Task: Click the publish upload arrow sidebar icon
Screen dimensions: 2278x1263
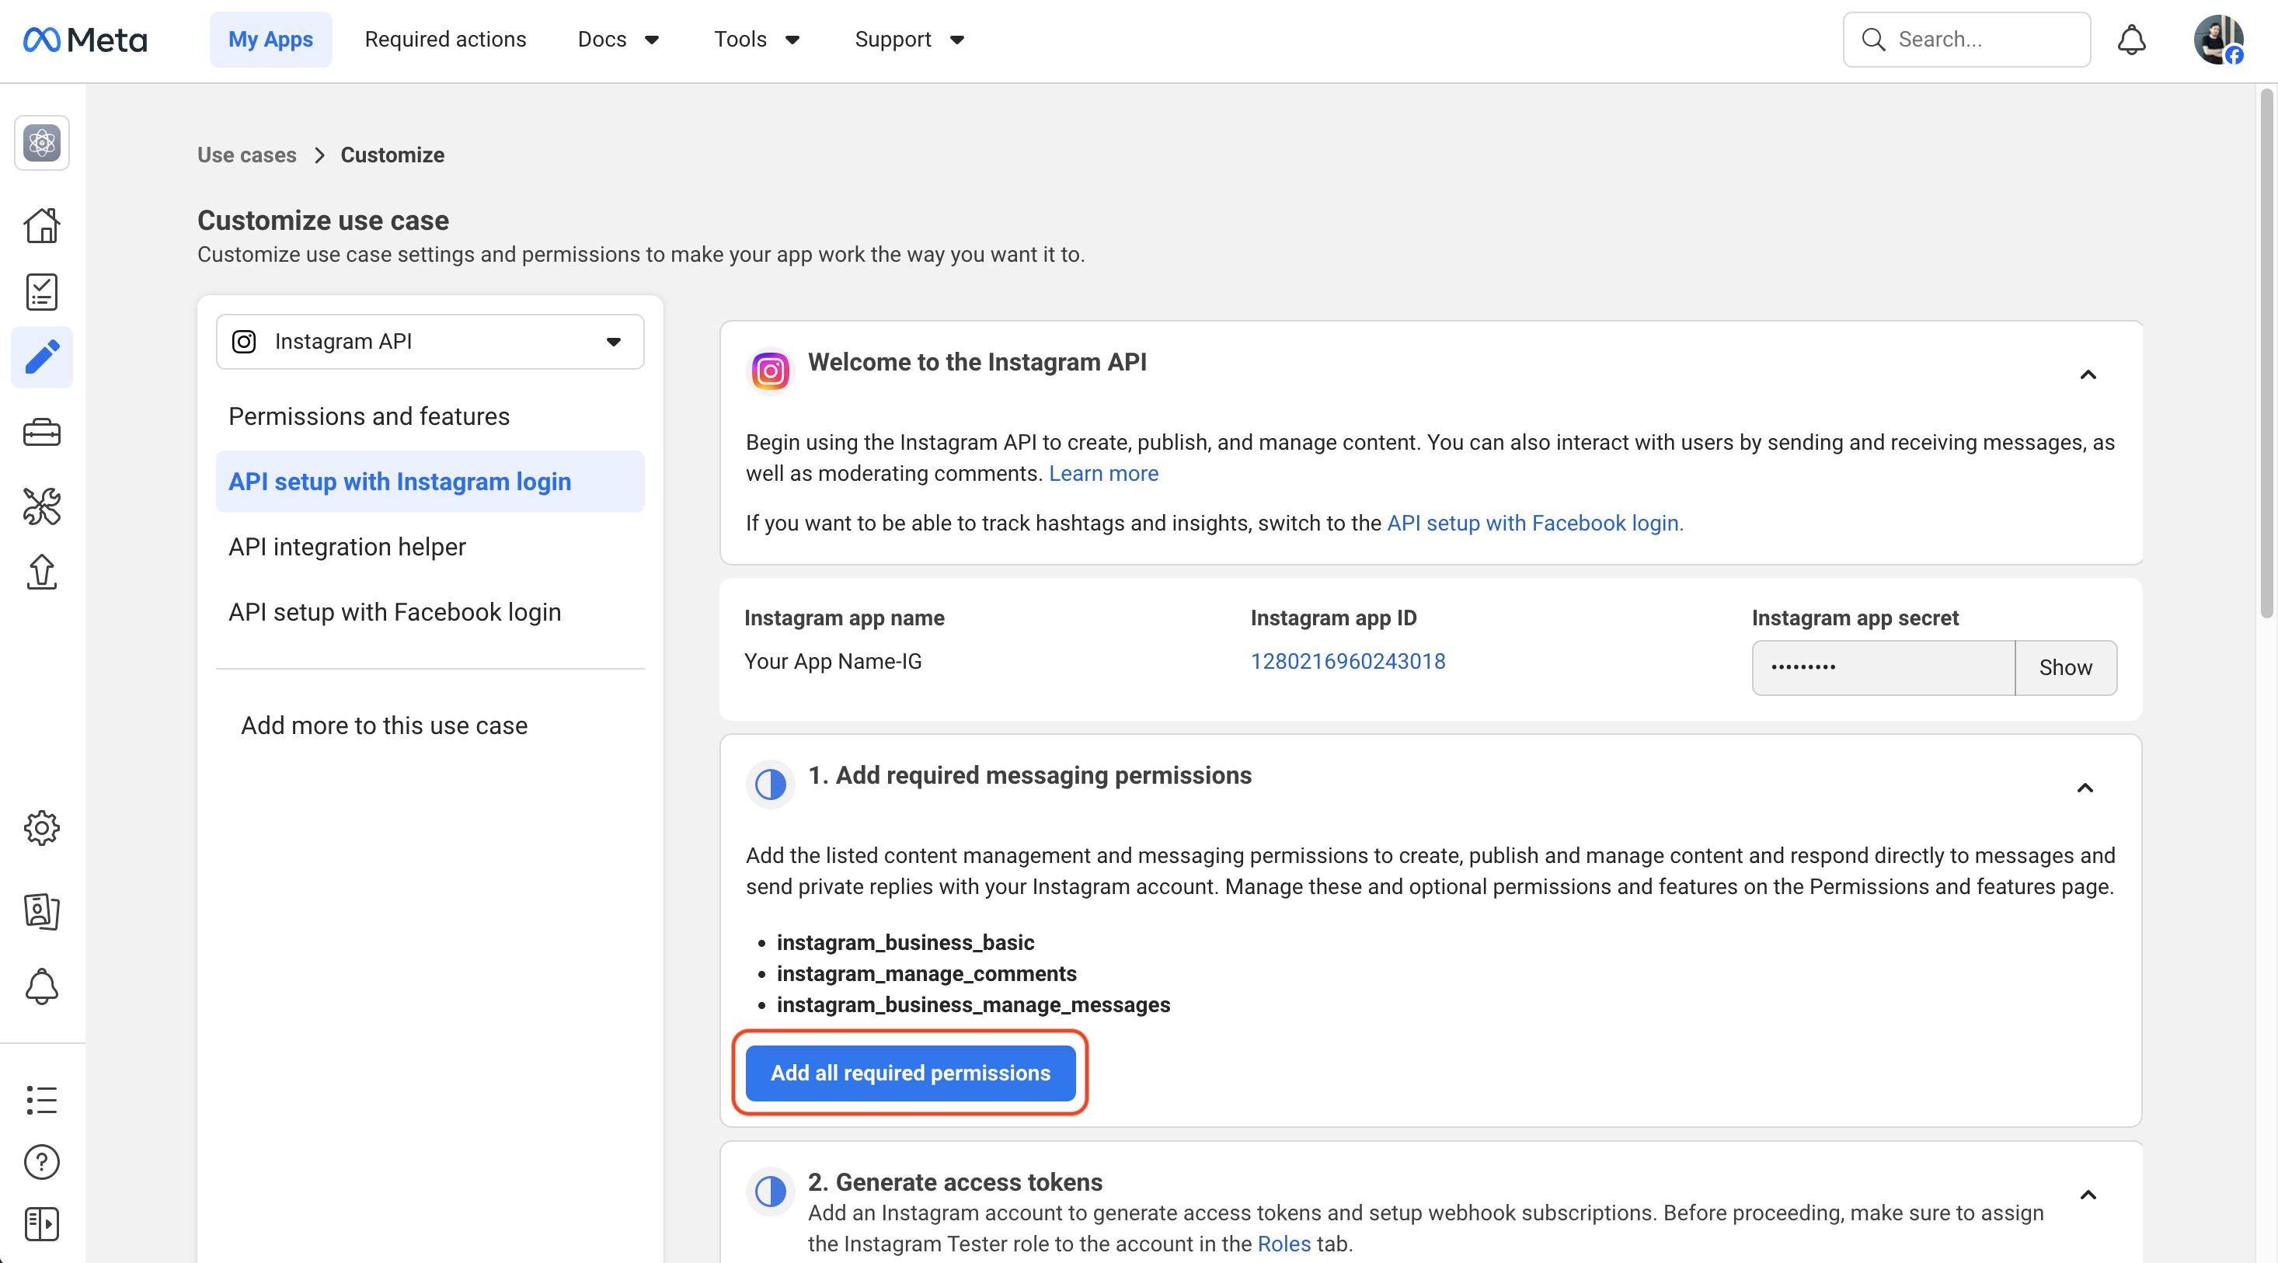Action: [41, 572]
